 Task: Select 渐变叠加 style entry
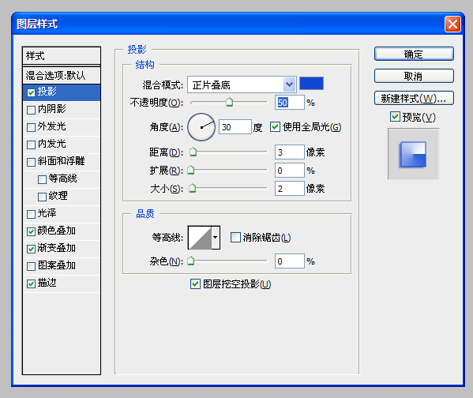(62, 248)
